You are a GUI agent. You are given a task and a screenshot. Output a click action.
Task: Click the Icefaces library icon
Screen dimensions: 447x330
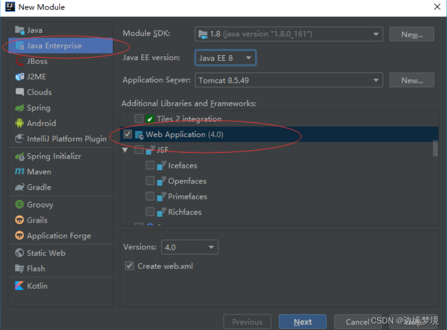pyautogui.click(x=162, y=165)
